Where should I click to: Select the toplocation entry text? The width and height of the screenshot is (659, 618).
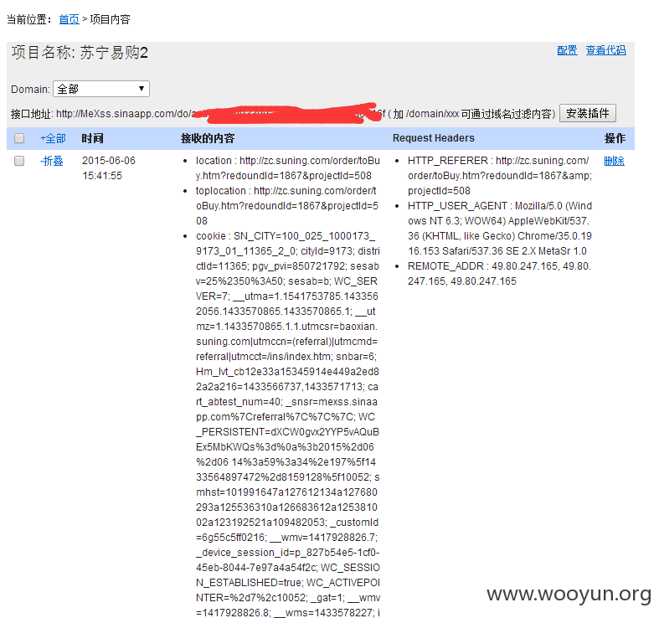(x=288, y=205)
